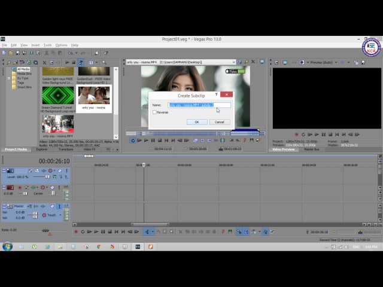Switch to the Transitions tab
Image resolution: width=383 pixels, height=287 pixels.
pos(66,149)
